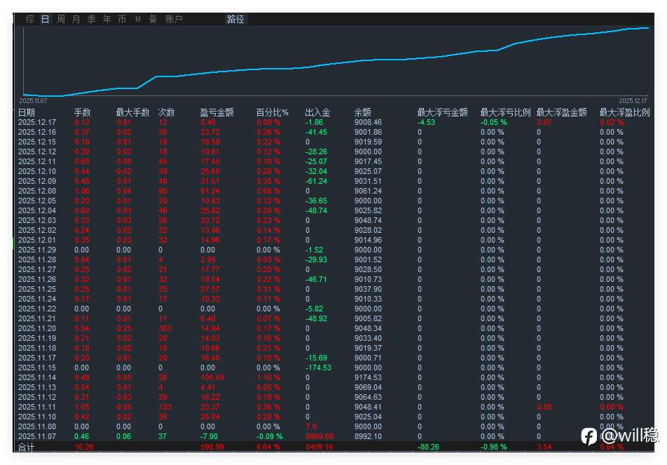Image resolution: width=667 pixels, height=465 pixels.
Task: Click the trade count 363
Action: [165, 328]
